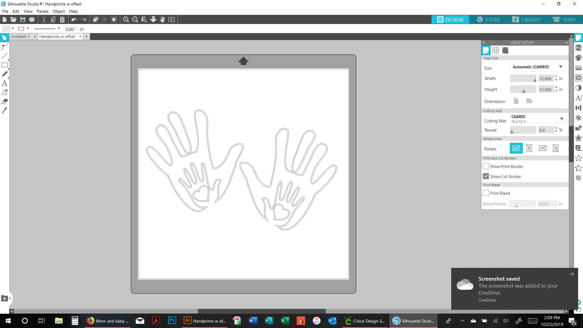583x328 pixels.
Task: Uncheck Show Cut Border checkbox
Action: point(486,176)
